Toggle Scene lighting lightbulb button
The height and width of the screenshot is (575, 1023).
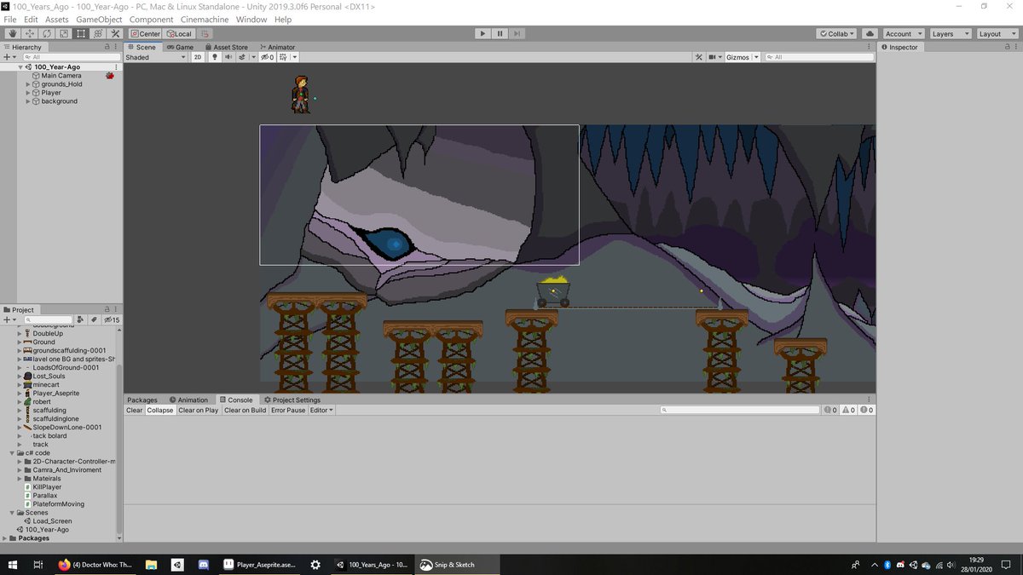tap(215, 57)
